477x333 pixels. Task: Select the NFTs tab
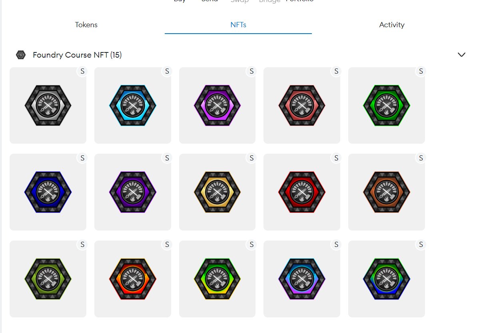238,25
